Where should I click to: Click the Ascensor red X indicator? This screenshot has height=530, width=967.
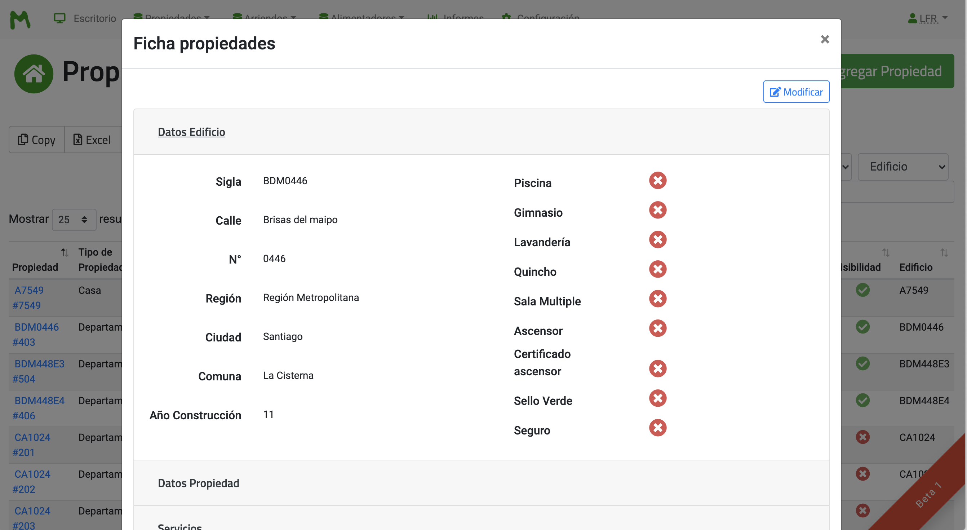(x=657, y=329)
